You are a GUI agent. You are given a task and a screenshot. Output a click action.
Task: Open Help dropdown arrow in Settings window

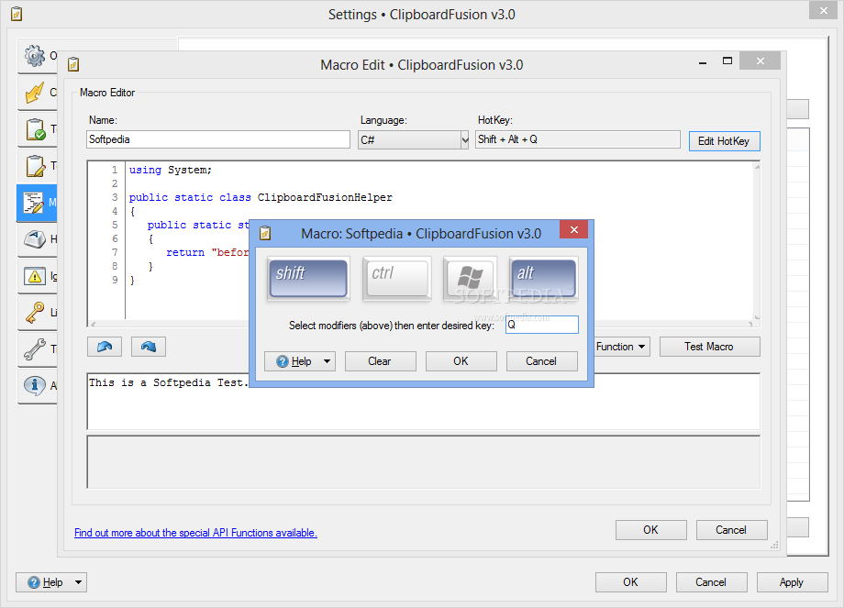pyautogui.click(x=79, y=582)
